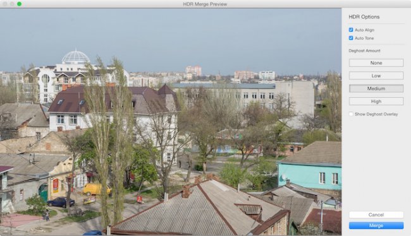Set Deghost Amount to None
411x236 pixels.
click(x=376, y=63)
